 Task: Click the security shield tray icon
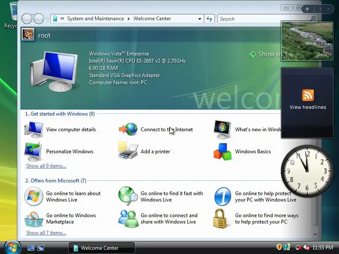[x=279, y=247]
